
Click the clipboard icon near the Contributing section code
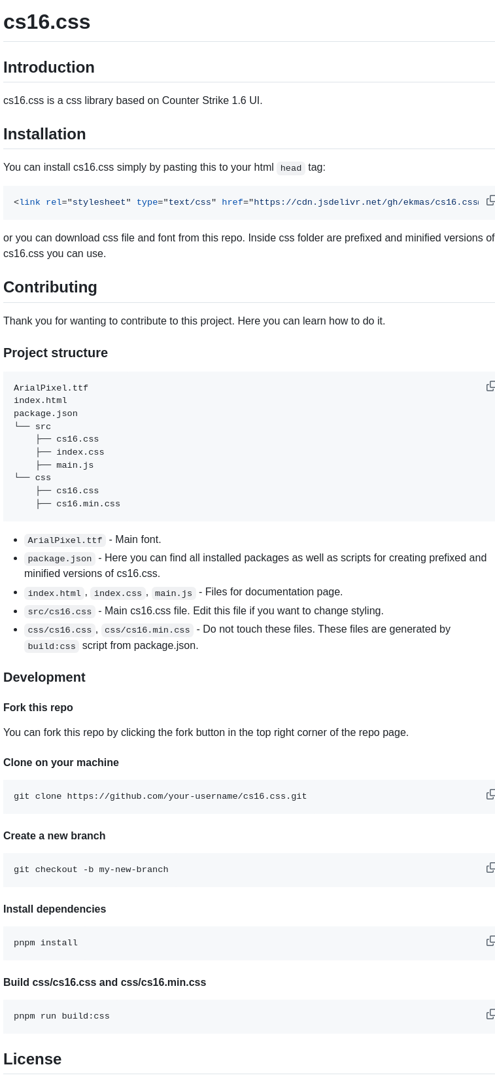click(x=490, y=386)
